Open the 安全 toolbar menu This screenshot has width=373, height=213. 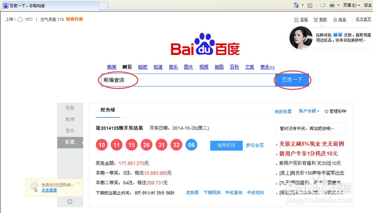(368, 5)
